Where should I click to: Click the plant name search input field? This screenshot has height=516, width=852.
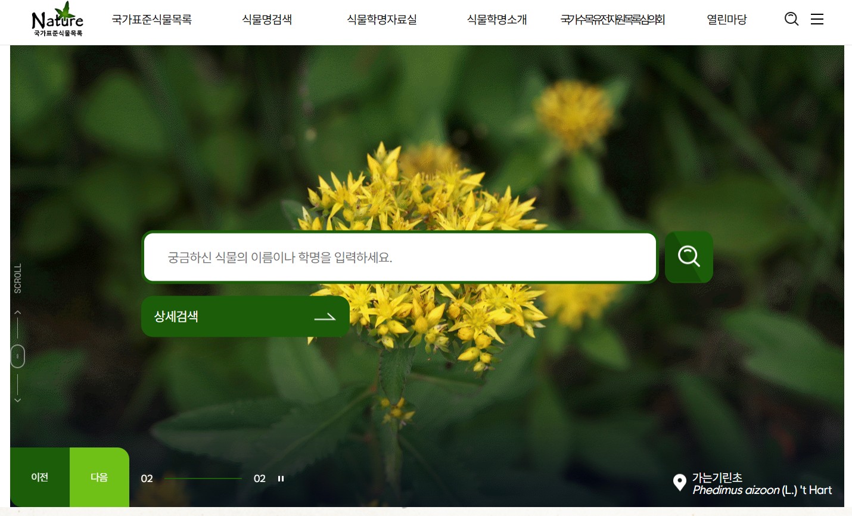tap(399, 257)
